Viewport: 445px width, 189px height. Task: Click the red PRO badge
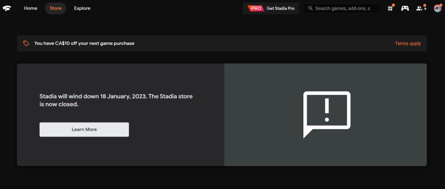click(256, 8)
